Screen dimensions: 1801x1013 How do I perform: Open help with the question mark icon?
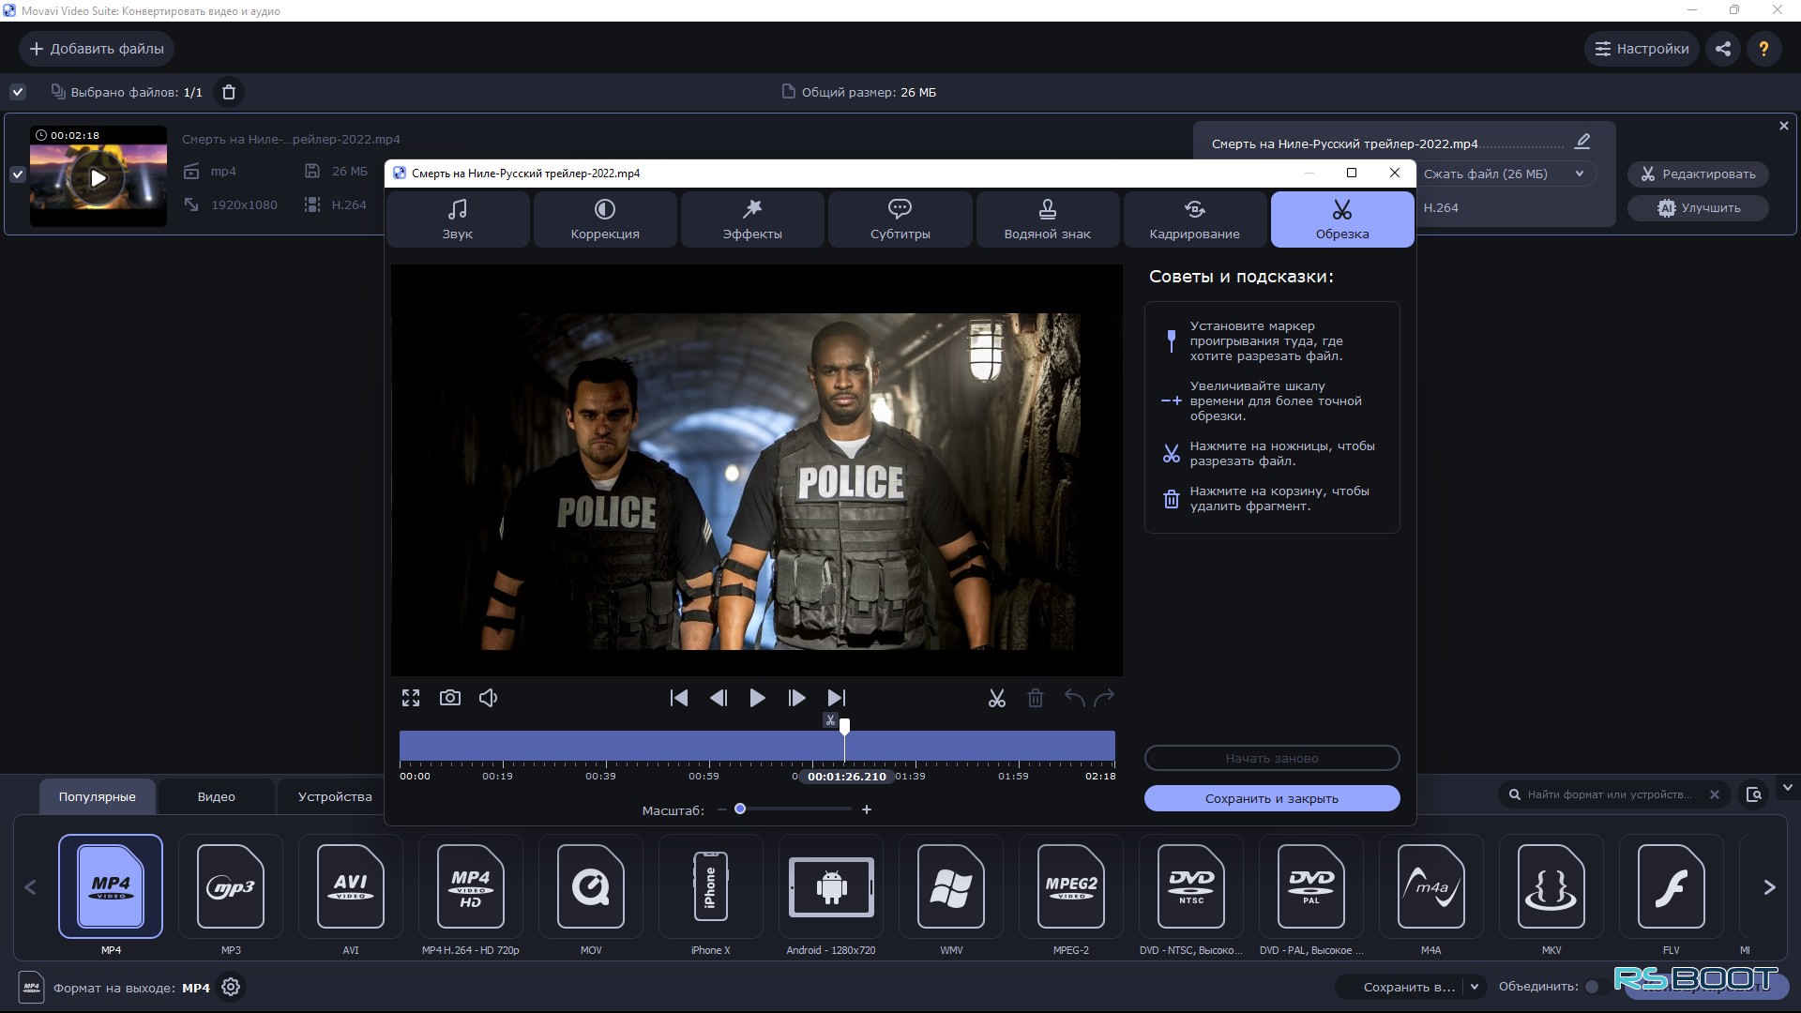click(1763, 49)
